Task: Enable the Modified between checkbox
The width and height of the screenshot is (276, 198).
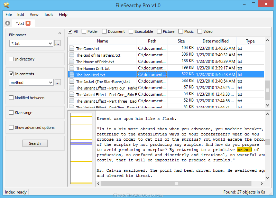Action: 11,97
